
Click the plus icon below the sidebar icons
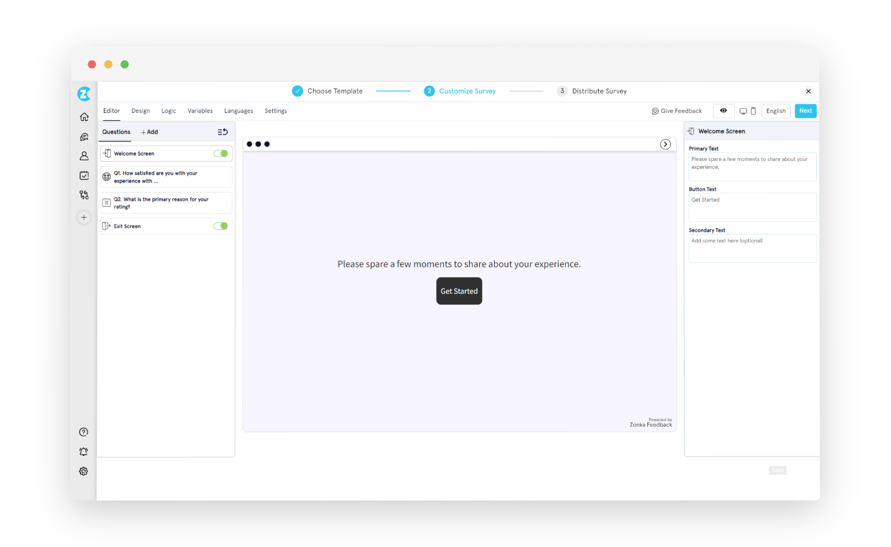pyautogui.click(x=84, y=217)
